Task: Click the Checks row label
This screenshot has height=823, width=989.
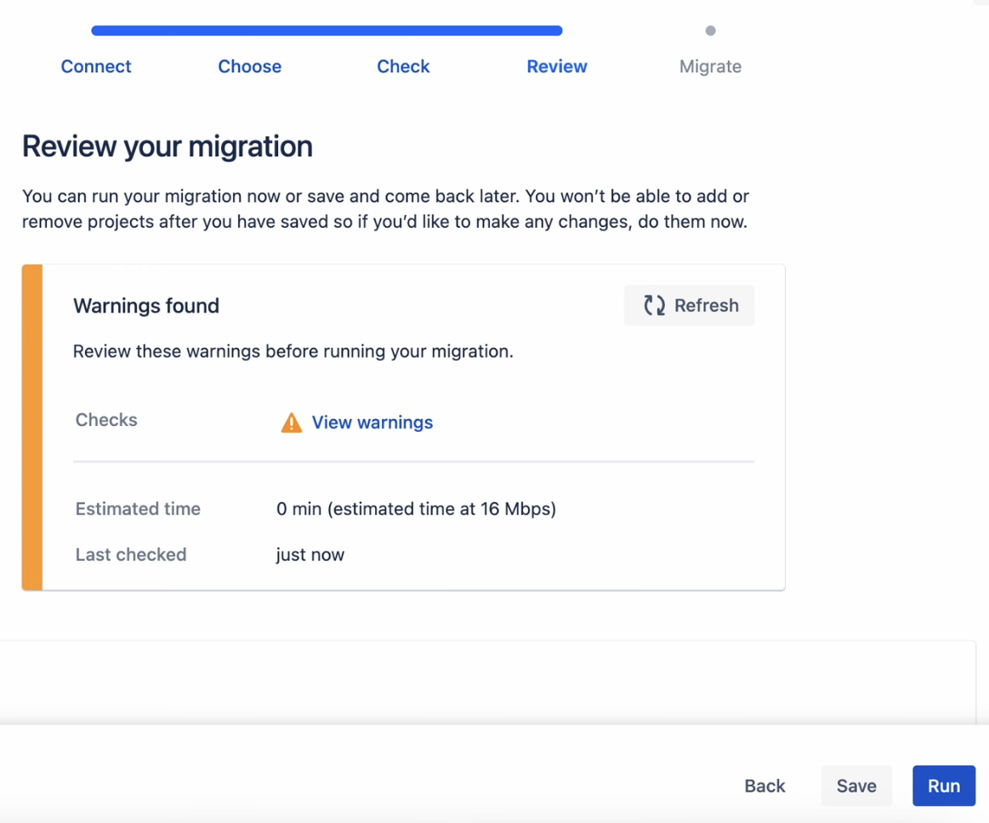Action: [106, 420]
